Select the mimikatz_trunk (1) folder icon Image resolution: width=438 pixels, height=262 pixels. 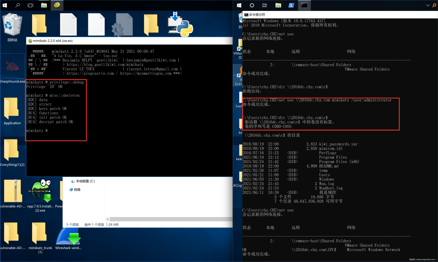(40, 237)
